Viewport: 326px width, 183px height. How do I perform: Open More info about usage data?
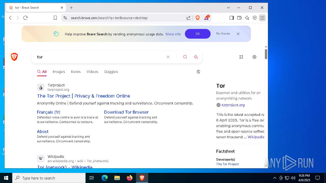pyautogui.click(x=173, y=34)
